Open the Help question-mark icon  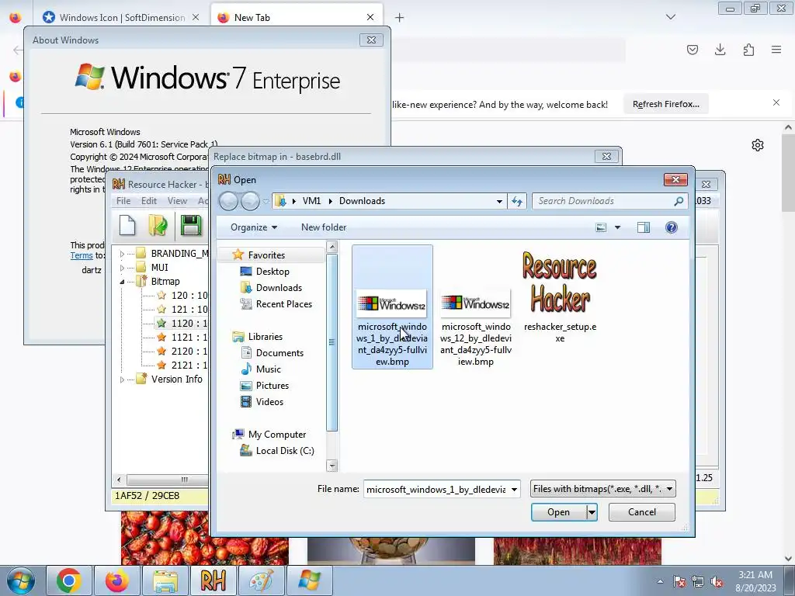click(672, 227)
